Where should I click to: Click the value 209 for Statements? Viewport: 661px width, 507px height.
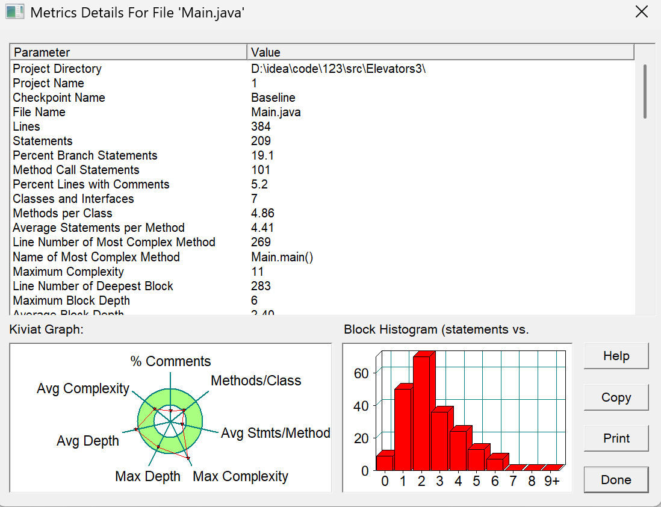(x=261, y=141)
